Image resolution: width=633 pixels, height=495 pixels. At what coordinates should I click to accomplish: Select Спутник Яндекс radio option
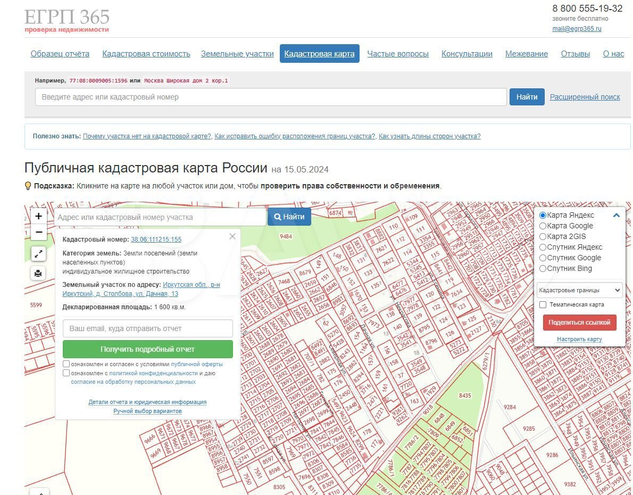point(543,247)
